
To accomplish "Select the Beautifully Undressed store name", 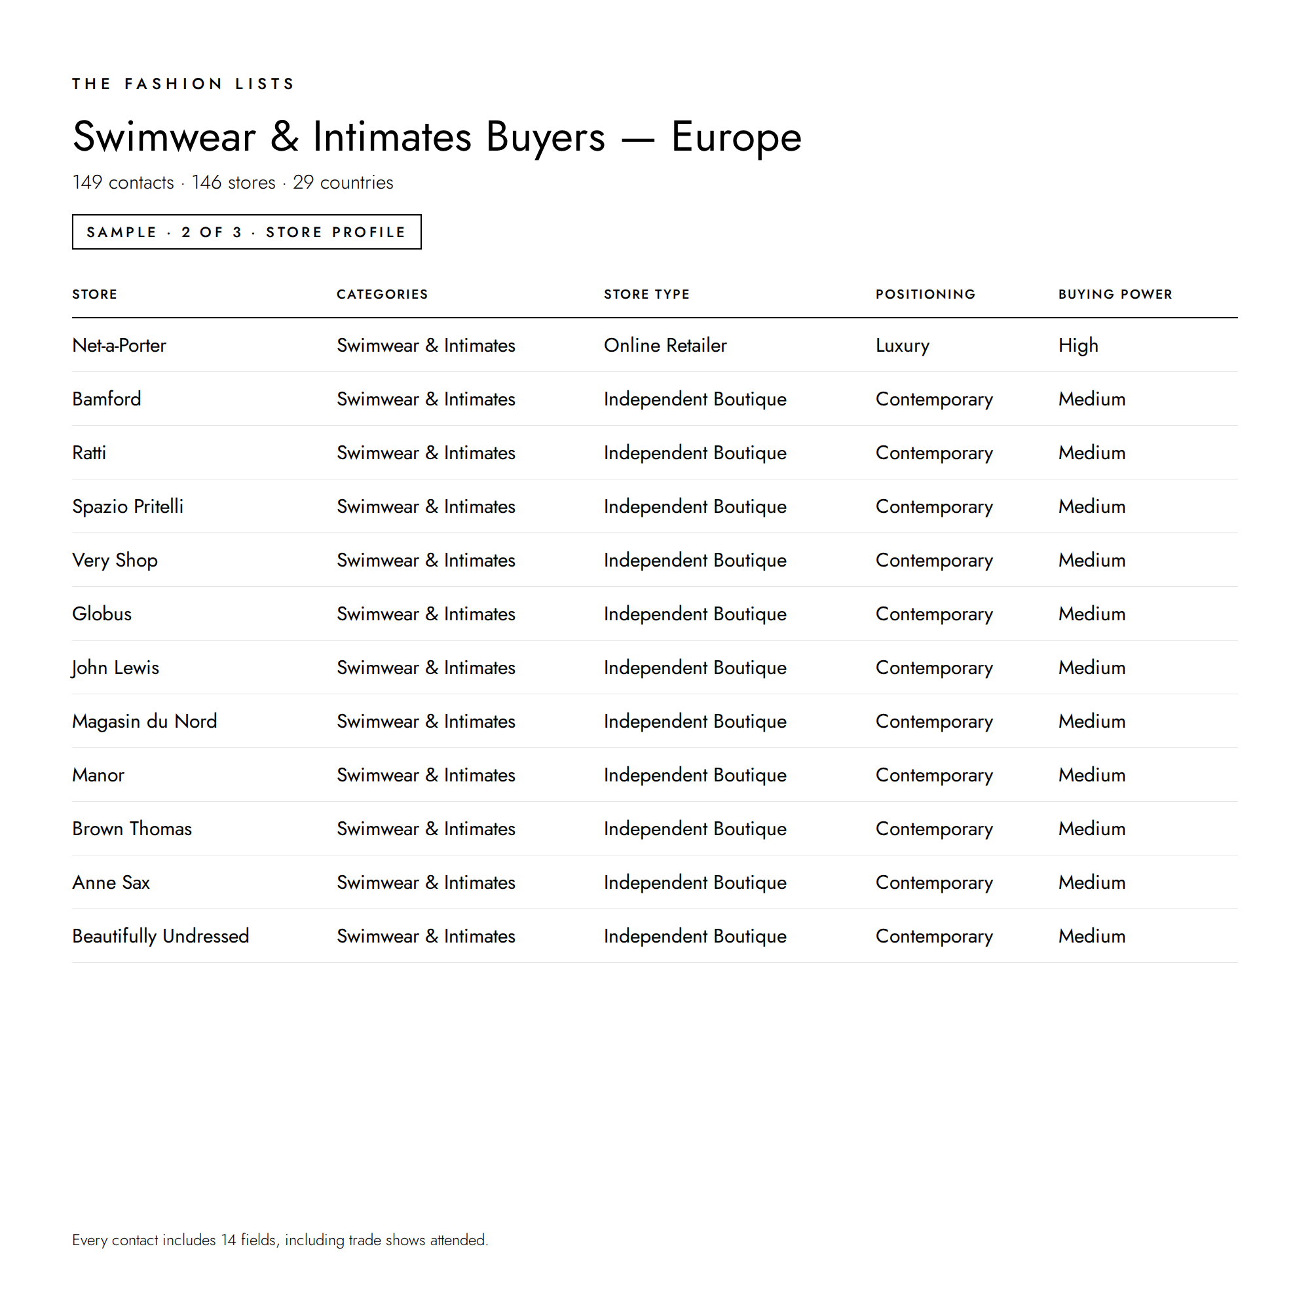I will 161,936.
